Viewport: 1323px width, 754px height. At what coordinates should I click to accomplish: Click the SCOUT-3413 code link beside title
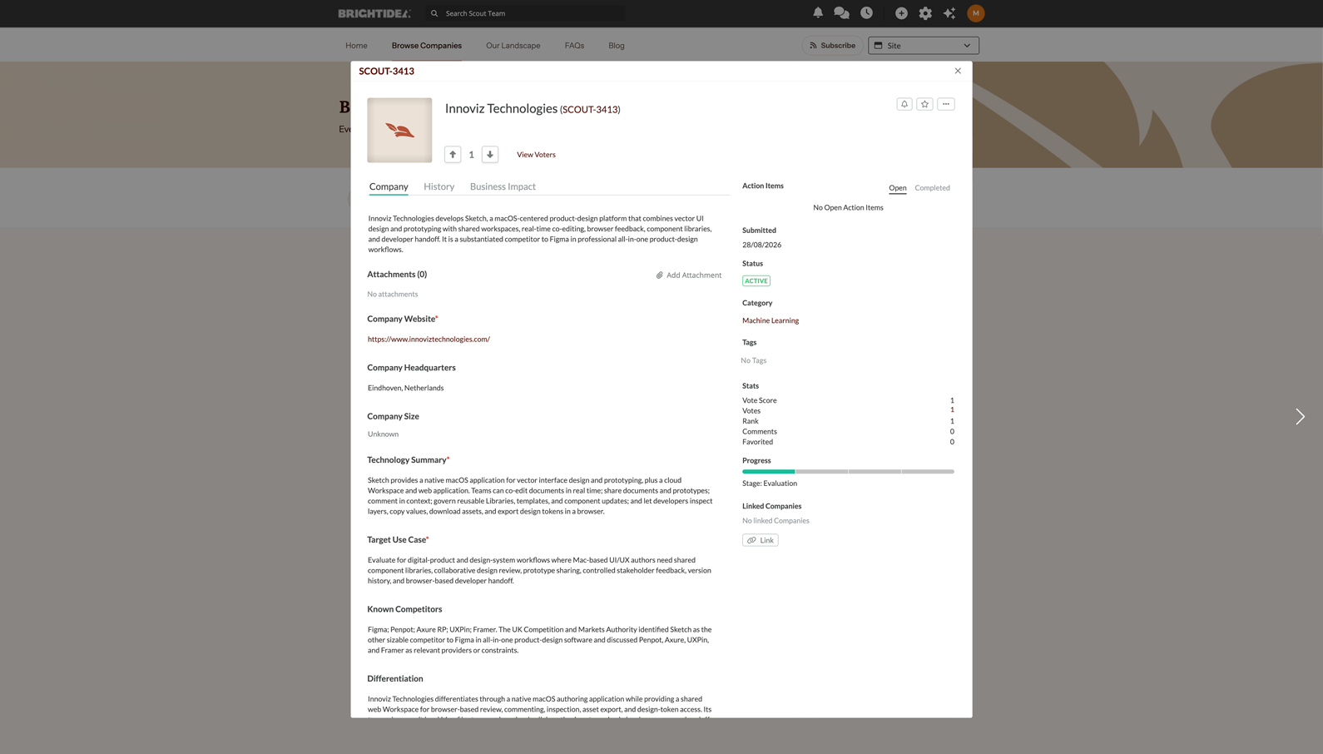coord(590,110)
